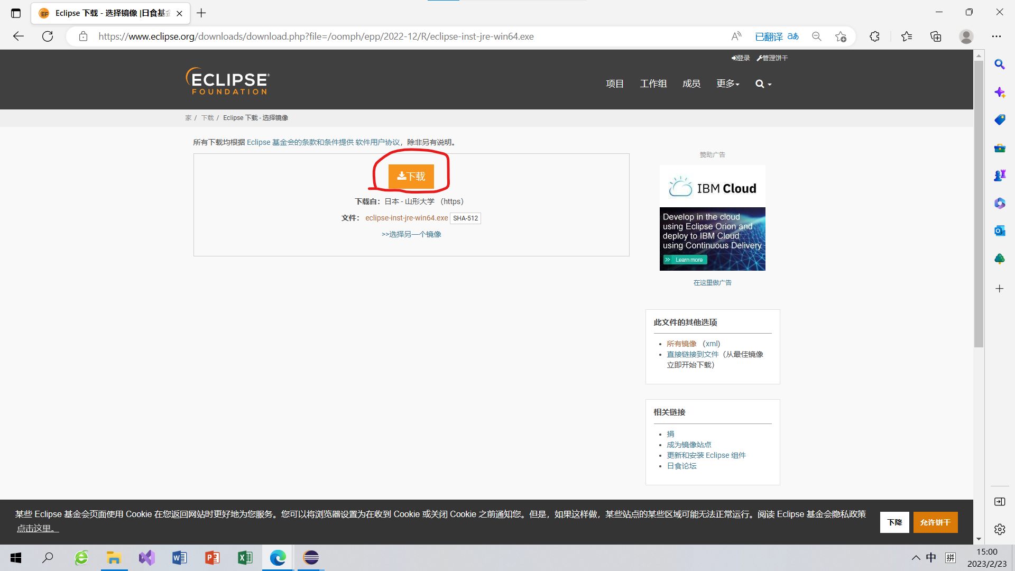1015x571 pixels.
Task: Refresh the current page
Action: point(48,36)
